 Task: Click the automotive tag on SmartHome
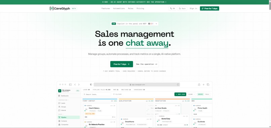tap(131, 124)
